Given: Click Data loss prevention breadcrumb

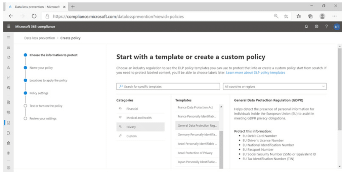Looking at the screenshot, I should pyautogui.click(x=40, y=38).
